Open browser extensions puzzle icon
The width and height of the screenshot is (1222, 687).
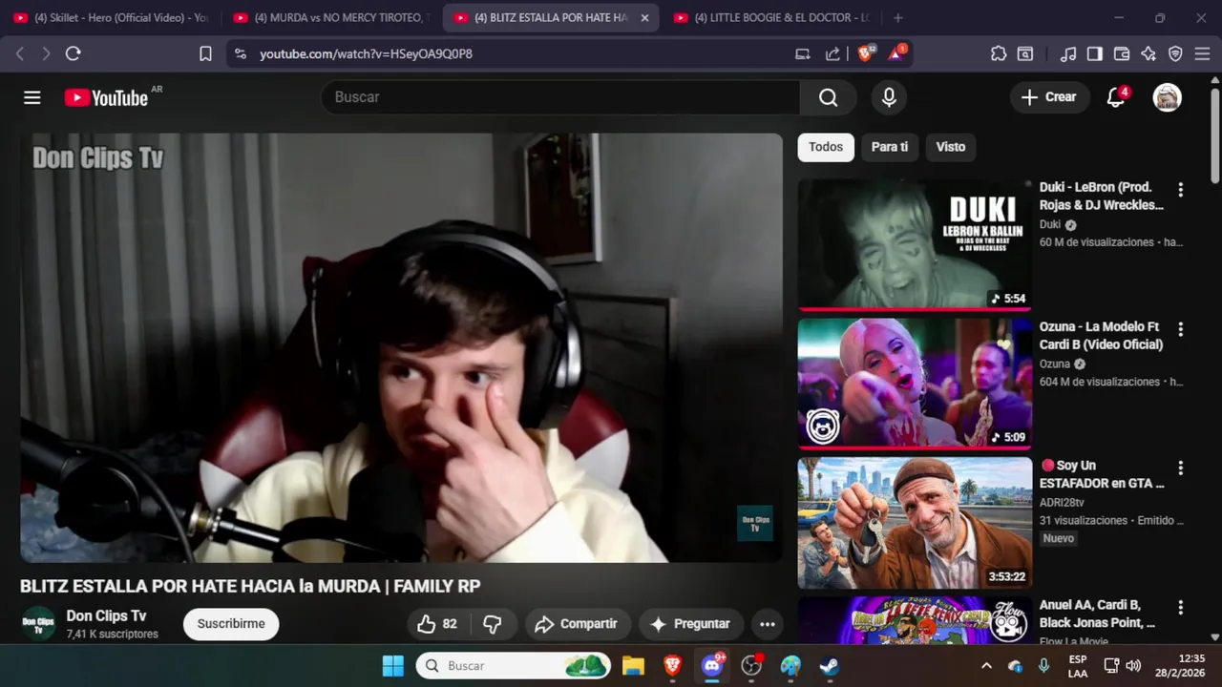[999, 54]
